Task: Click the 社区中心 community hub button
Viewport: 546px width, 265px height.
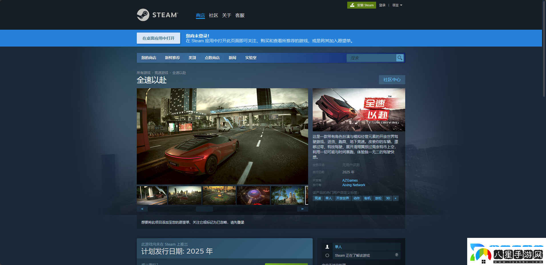Action: pyautogui.click(x=392, y=80)
